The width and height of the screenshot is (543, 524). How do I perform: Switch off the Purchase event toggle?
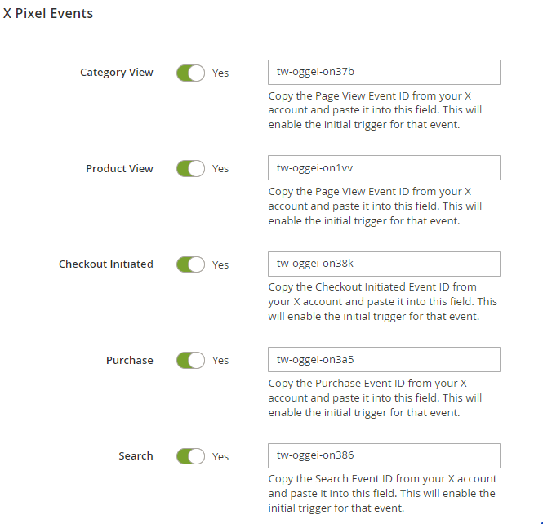tap(190, 360)
